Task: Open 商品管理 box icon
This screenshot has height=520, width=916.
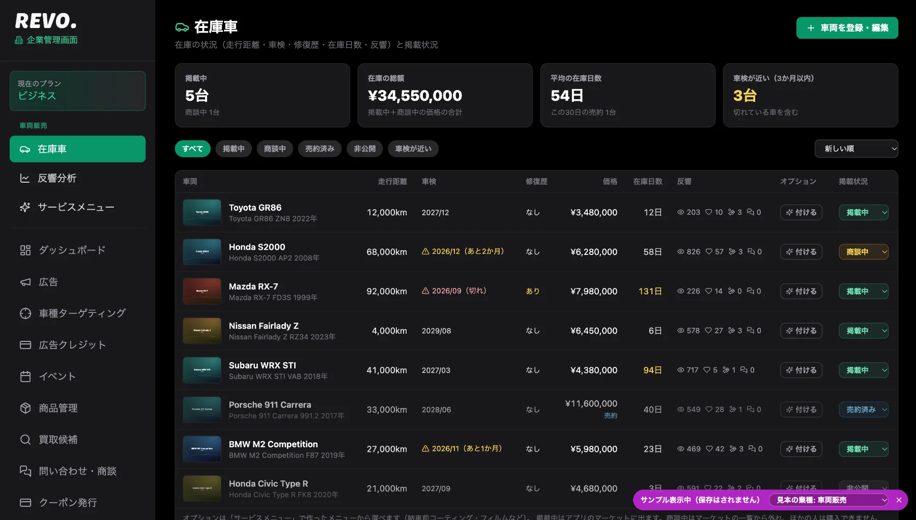Action: (x=25, y=408)
